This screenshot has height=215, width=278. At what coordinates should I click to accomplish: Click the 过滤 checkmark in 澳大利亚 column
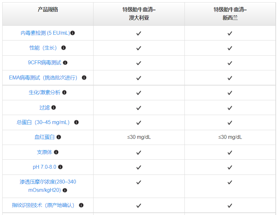point(139,108)
